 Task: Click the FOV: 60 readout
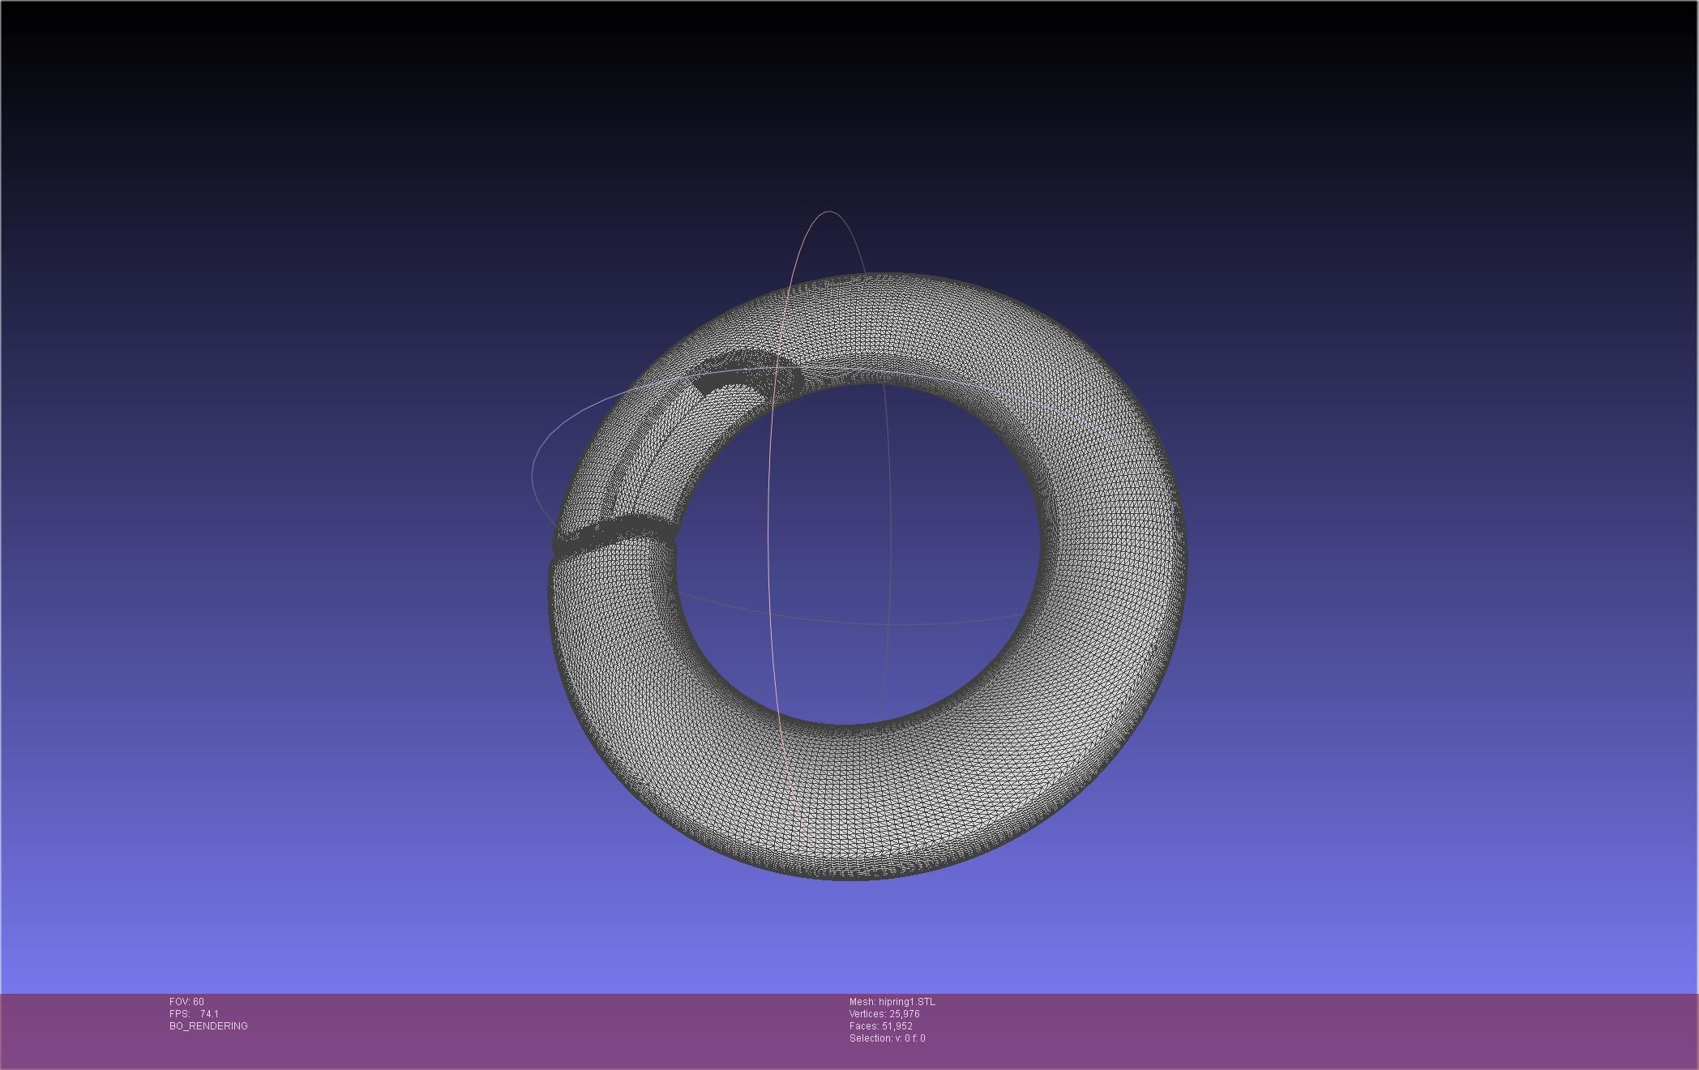tap(186, 1002)
